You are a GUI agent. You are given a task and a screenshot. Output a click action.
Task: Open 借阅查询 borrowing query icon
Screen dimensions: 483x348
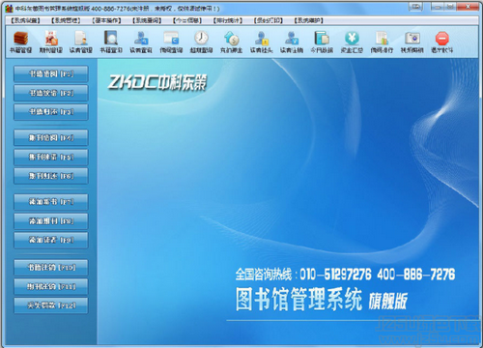click(171, 42)
